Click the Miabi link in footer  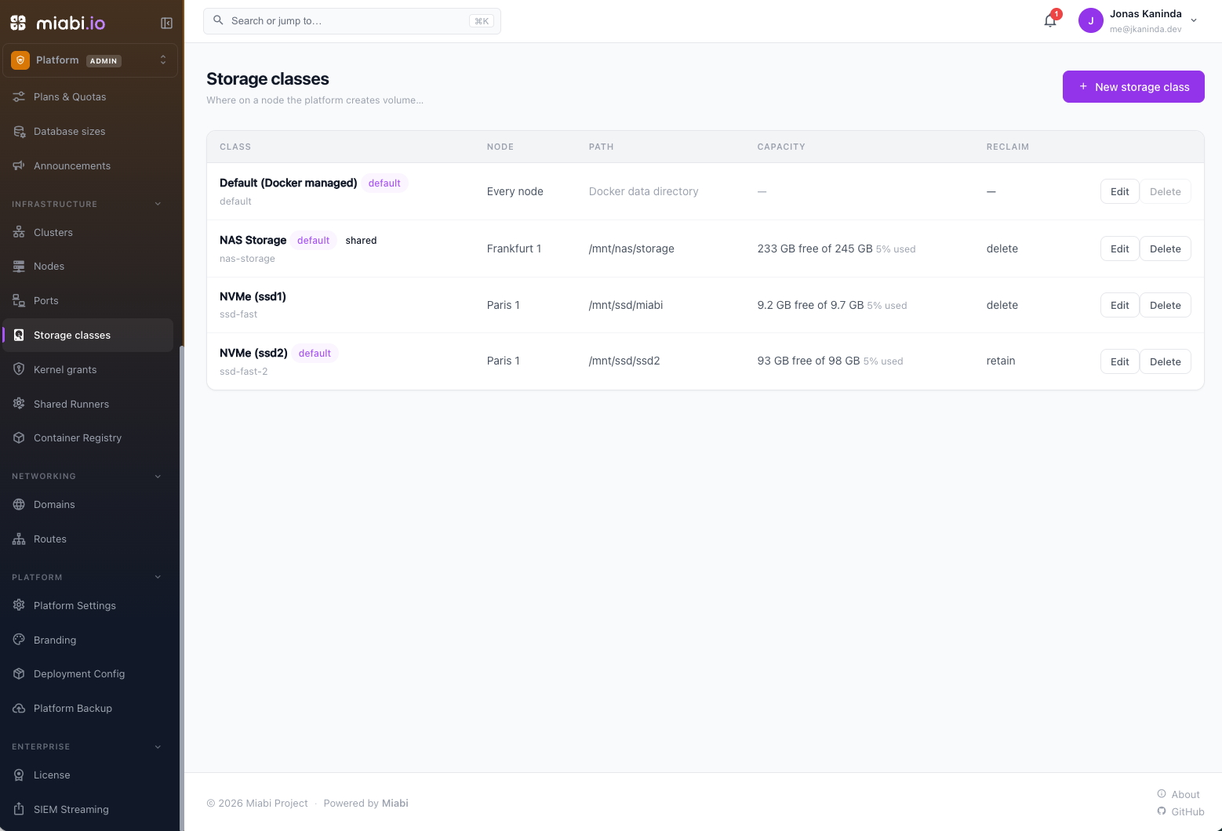click(395, 803)
